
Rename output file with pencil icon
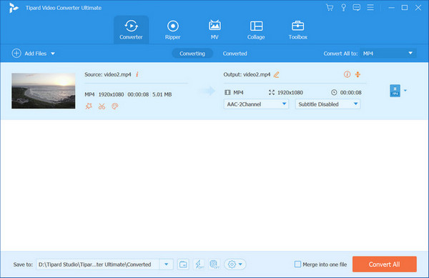[276, 74]
